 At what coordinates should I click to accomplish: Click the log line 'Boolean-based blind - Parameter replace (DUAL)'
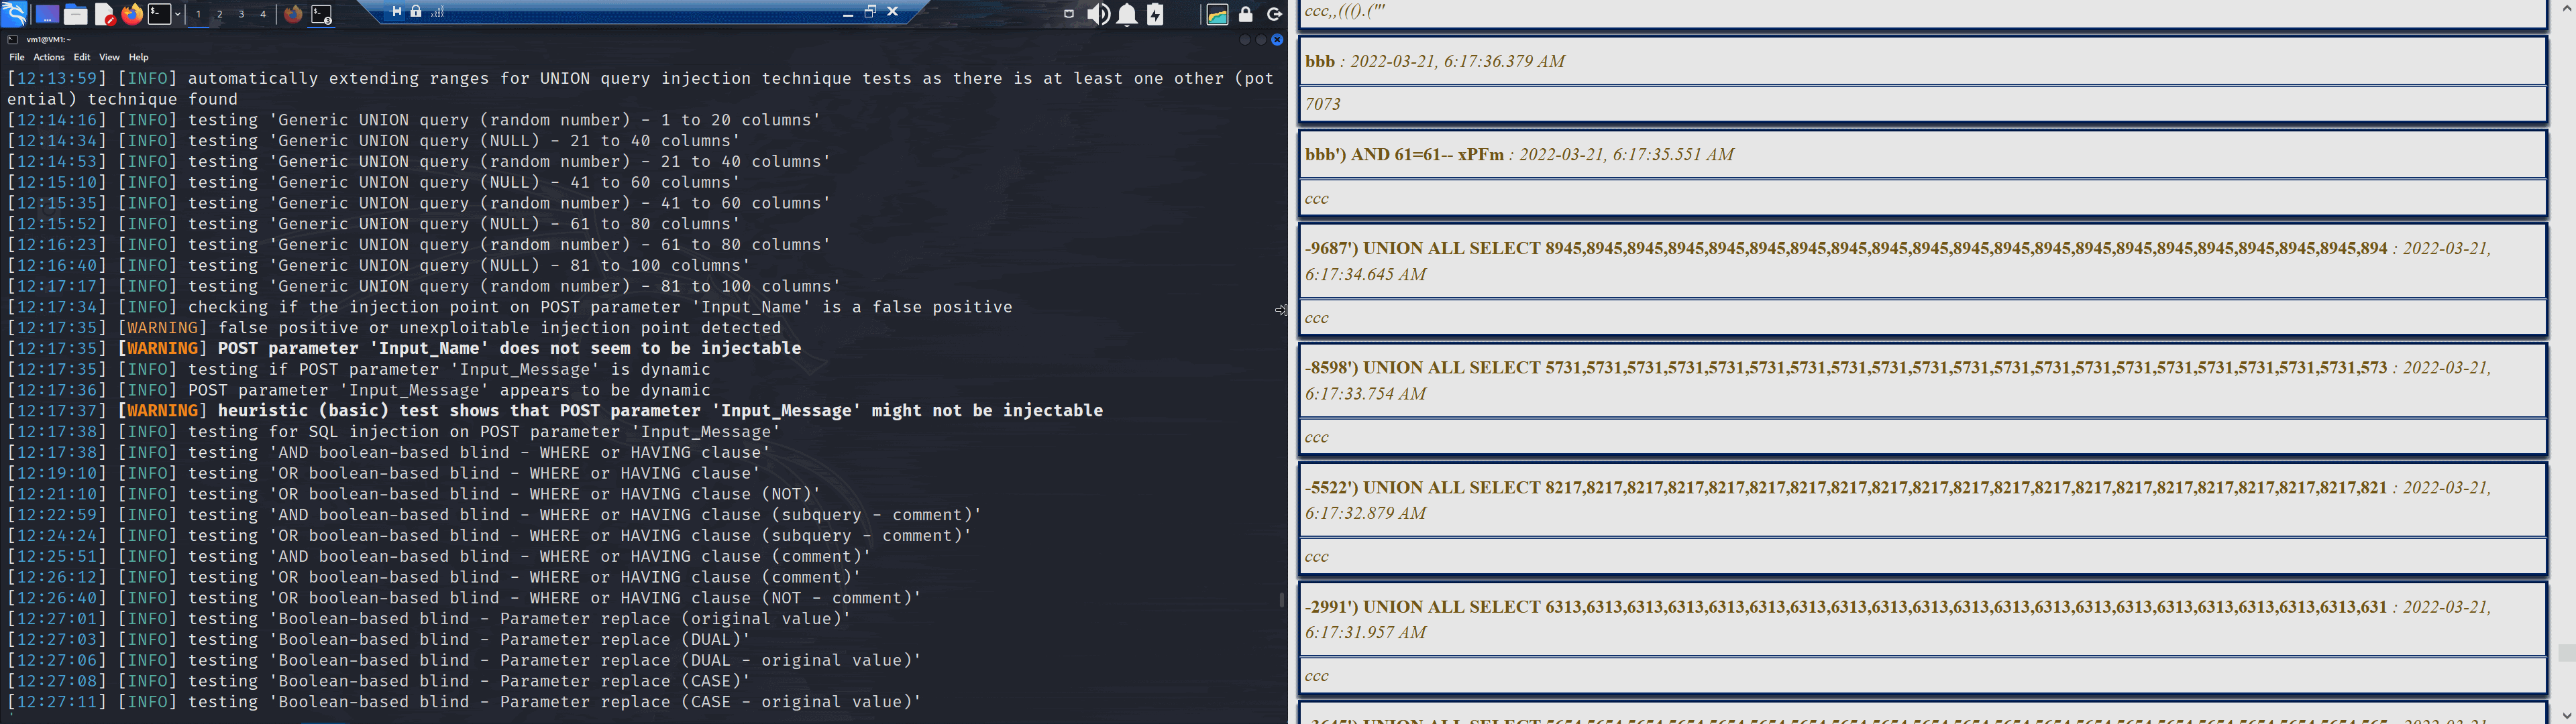379,640
